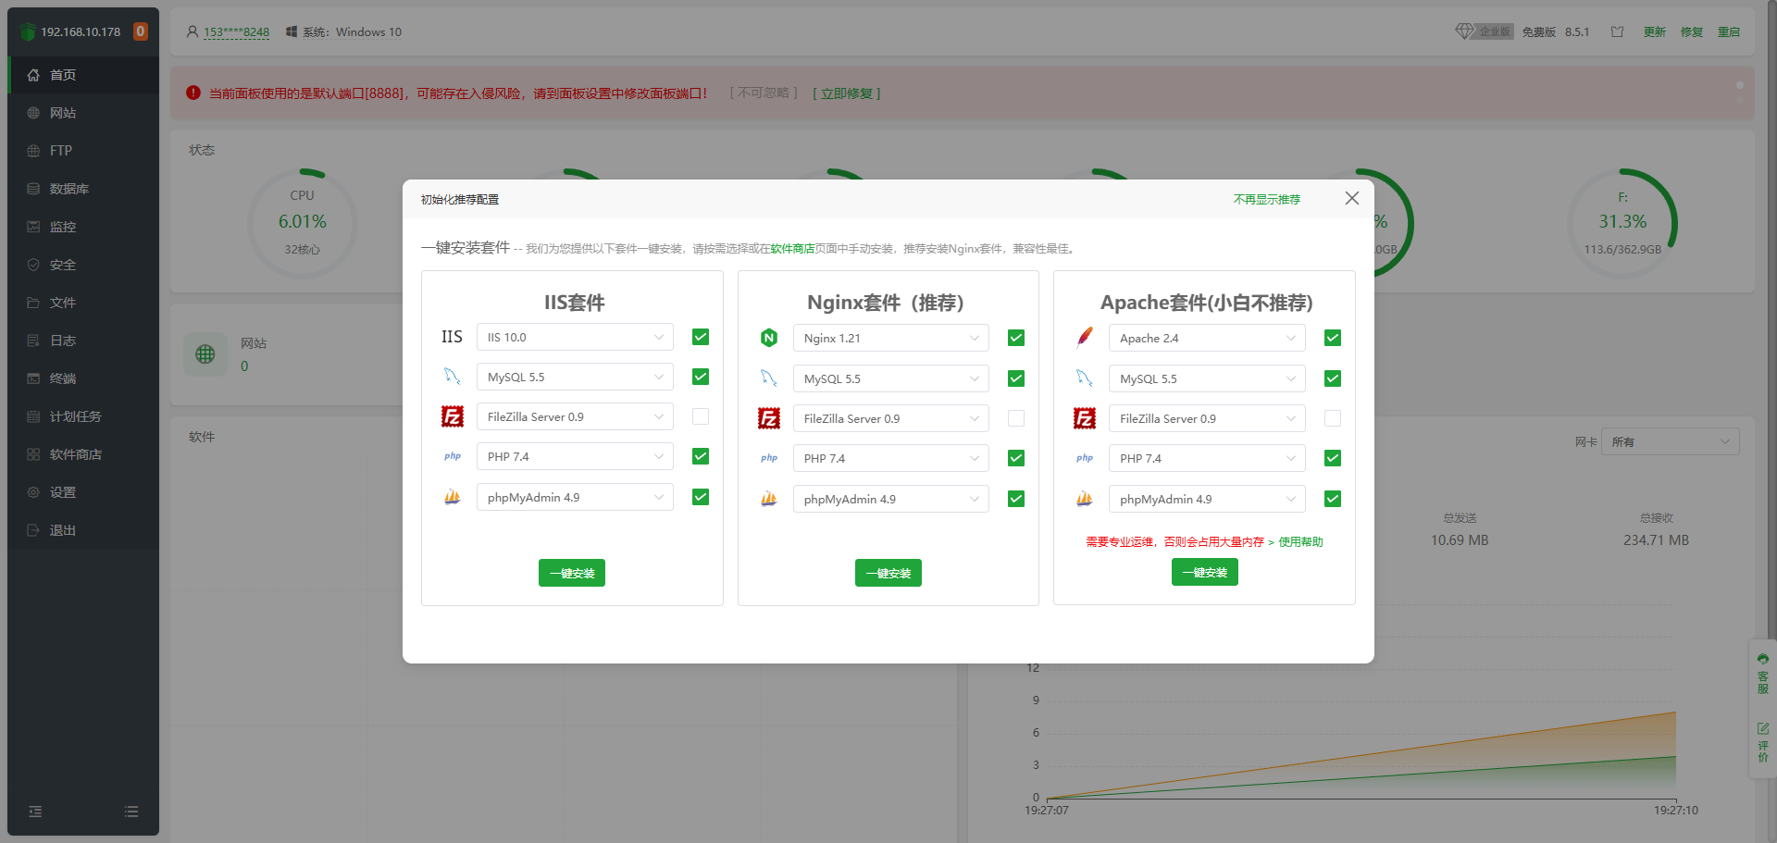Click the sidebar collapse icon at bottom left

[x=35, y=812]
